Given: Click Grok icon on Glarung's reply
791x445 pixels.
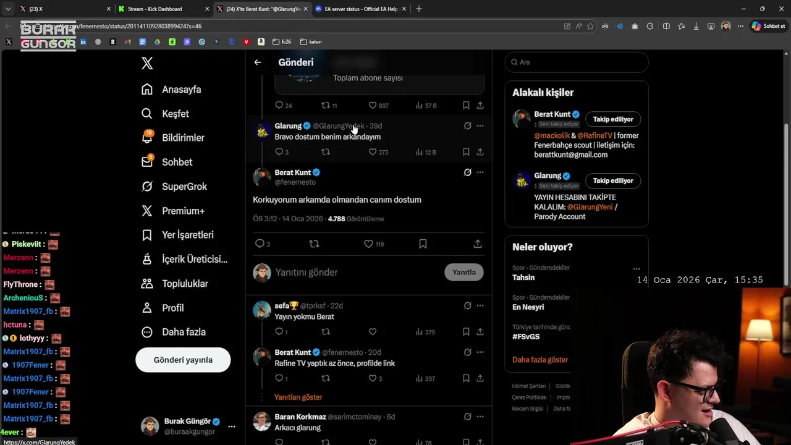Looking at the screenshot, I should click(468, 126).
